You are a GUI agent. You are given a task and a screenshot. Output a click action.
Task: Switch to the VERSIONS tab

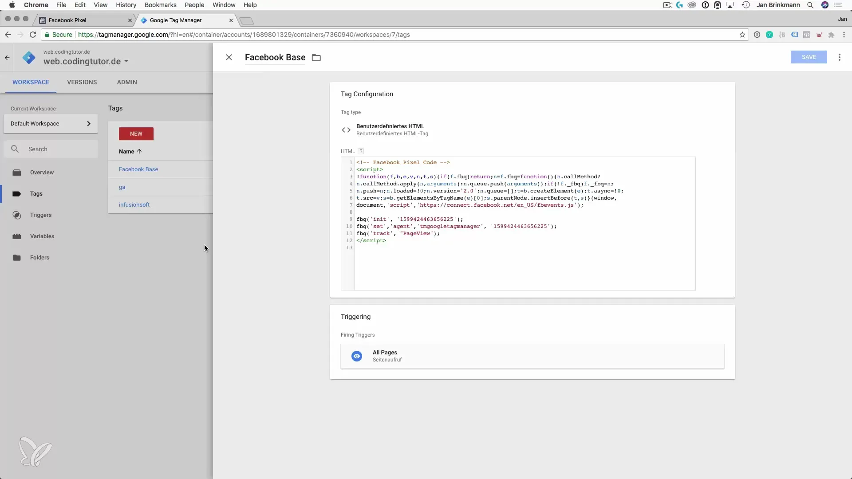(x=82, y=82)
